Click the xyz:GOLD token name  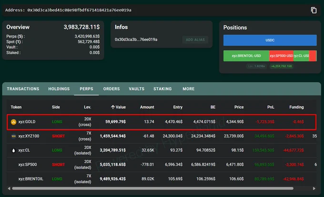click(x=27, y=122)
